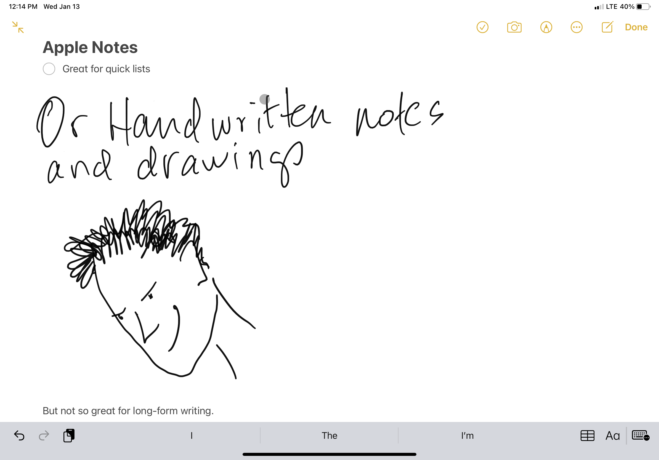Image resolution: width=659 pixels, height=460 pixels.
Task: Open the Aa text formatting options
Action: pyautogui.click(x=613, y=436)
